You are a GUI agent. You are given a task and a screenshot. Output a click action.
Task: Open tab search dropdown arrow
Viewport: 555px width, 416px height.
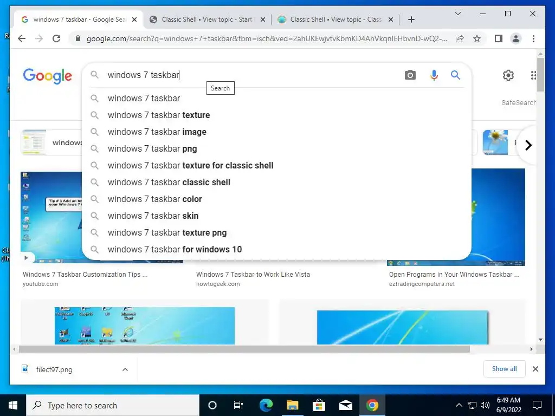(x=457, y=14)
